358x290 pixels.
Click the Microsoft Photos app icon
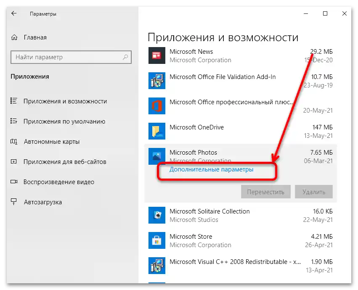pyautogui.click(x=157, y=156)
